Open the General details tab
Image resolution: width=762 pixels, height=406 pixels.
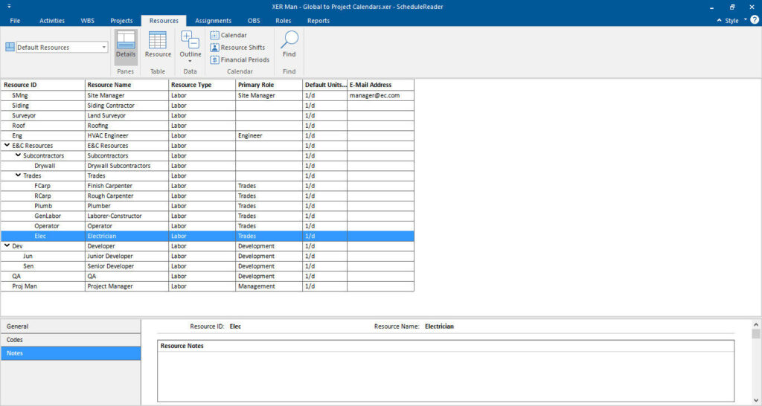(x=71, y=326)
